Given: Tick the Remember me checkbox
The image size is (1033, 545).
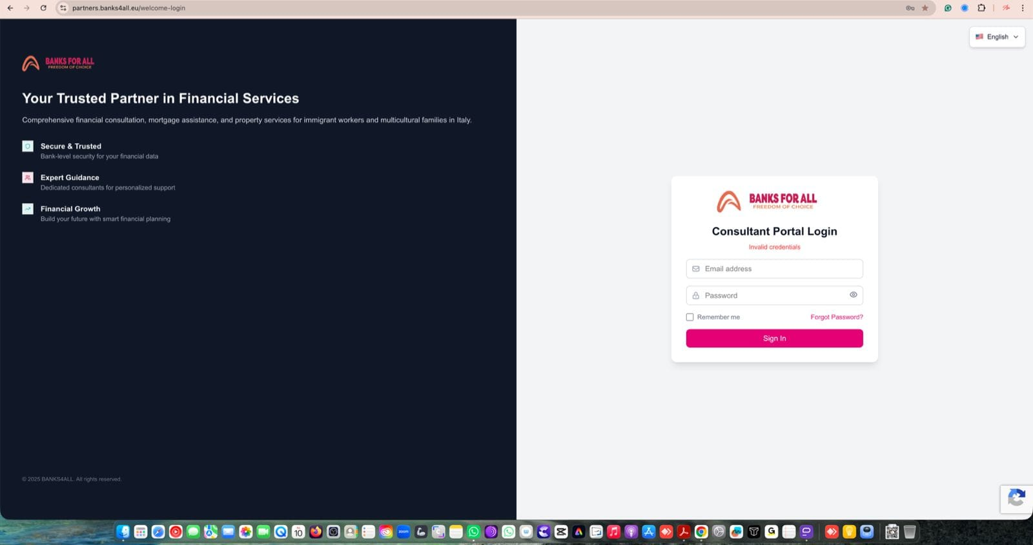Looking at the screenshot, I should click(x=690, y=317).
